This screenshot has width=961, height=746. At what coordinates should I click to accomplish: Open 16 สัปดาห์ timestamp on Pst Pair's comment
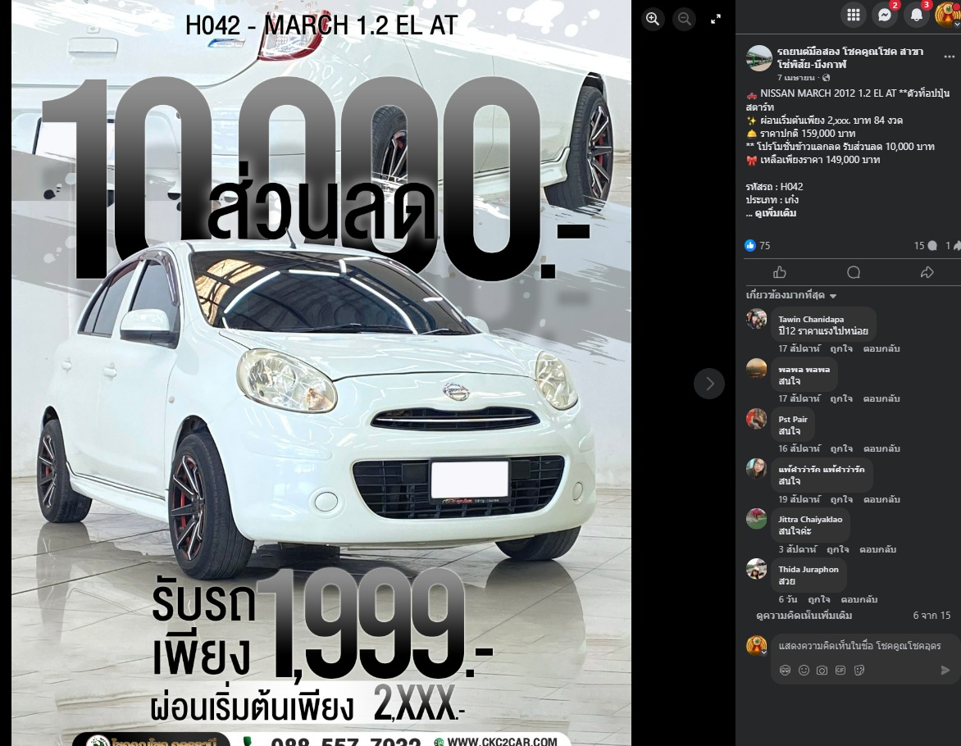(799, 448)
